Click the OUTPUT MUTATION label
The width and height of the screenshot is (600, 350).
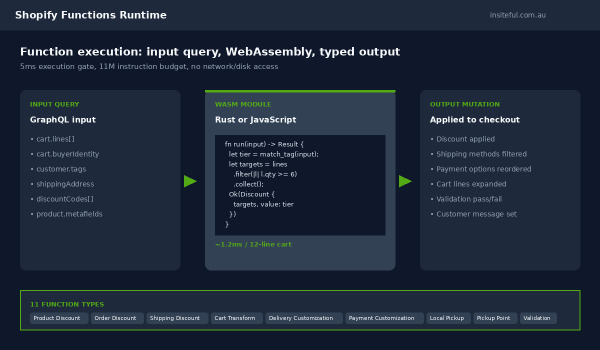coord(465,104)
